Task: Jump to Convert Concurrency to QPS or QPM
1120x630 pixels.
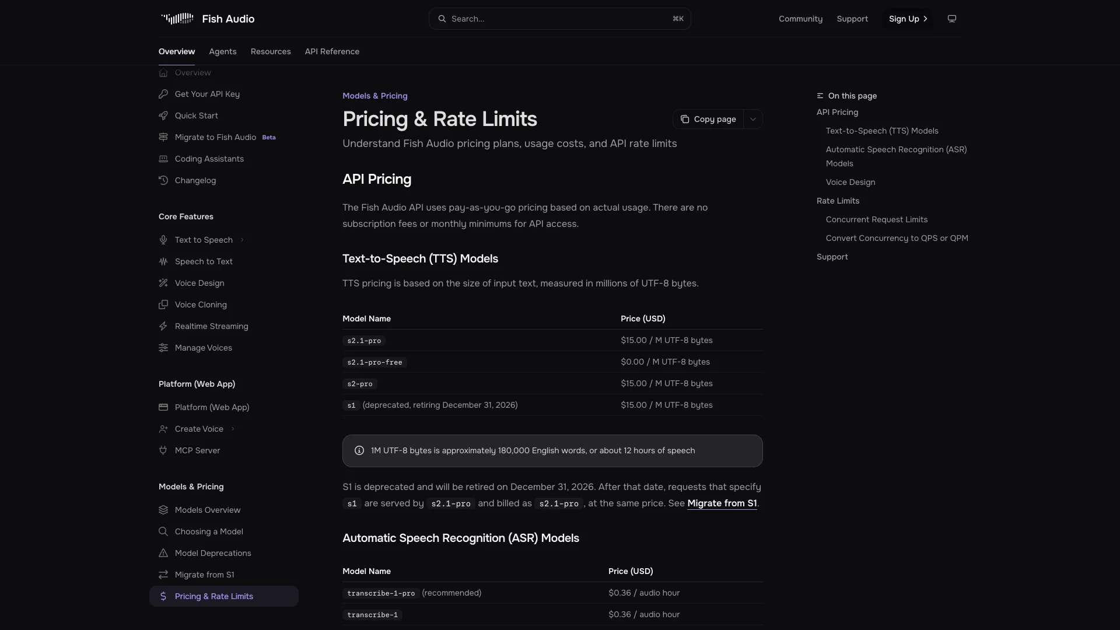Action: [x=897, y=238]
